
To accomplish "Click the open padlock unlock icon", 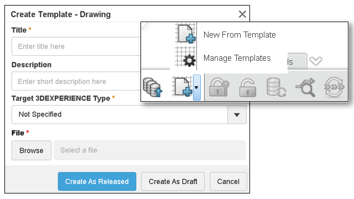I will [x=248, y=87].
